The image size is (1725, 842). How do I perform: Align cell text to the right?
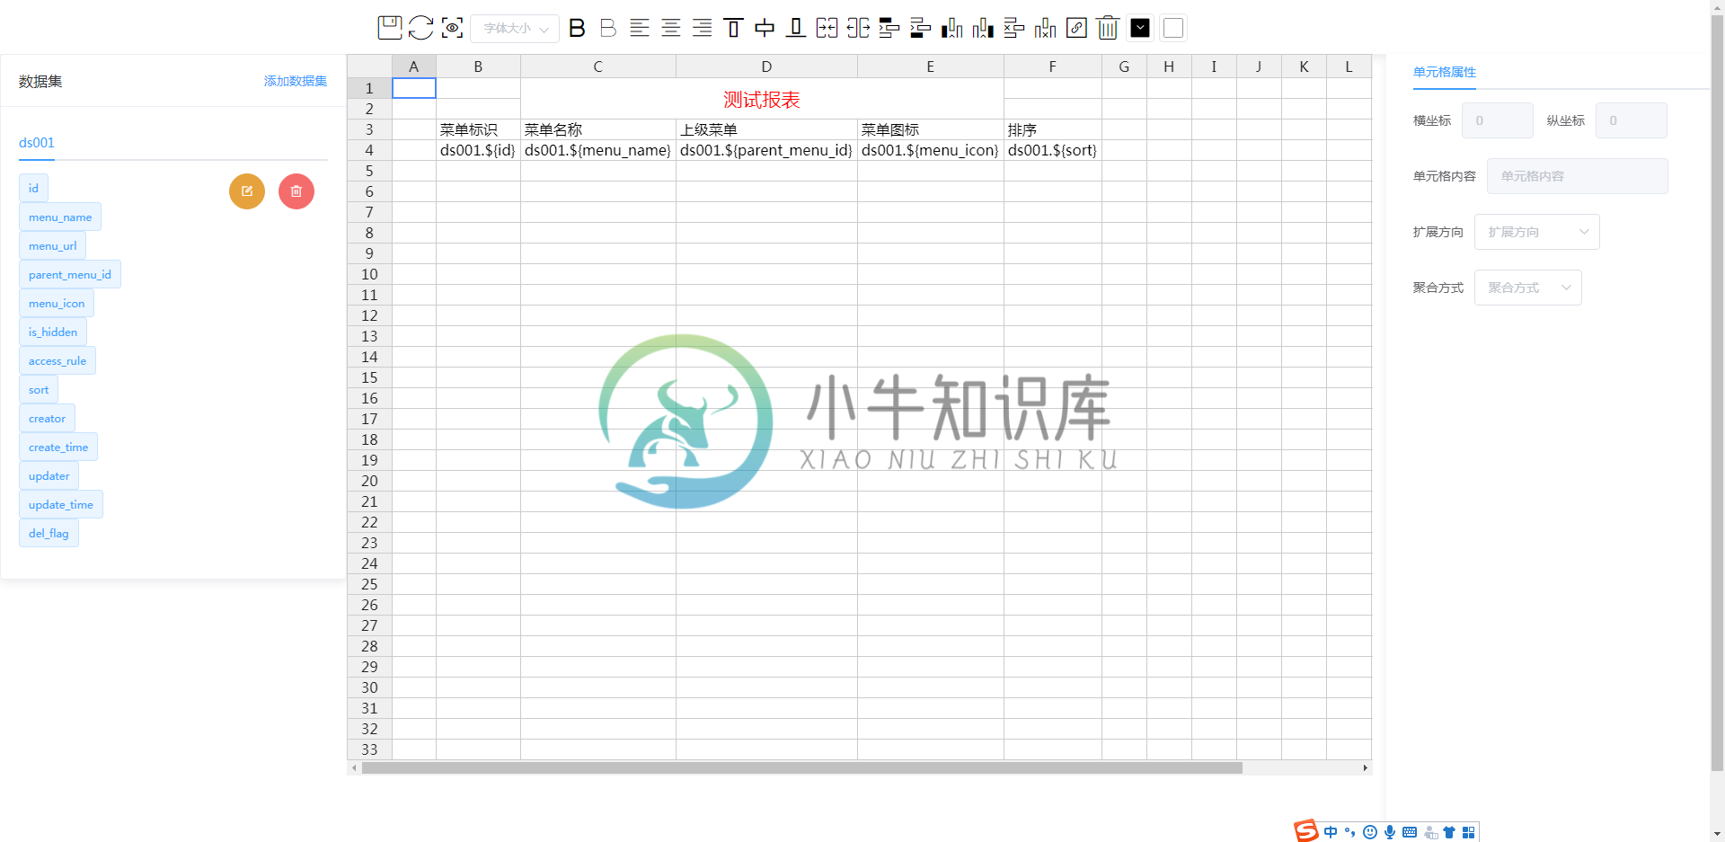703,28
